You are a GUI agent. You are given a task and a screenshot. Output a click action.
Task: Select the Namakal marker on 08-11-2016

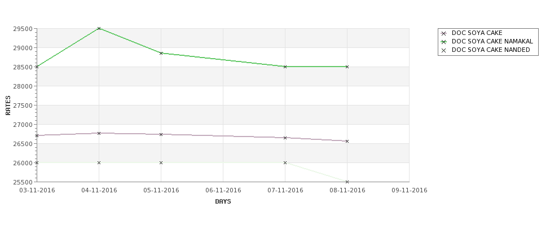(347, 67)
